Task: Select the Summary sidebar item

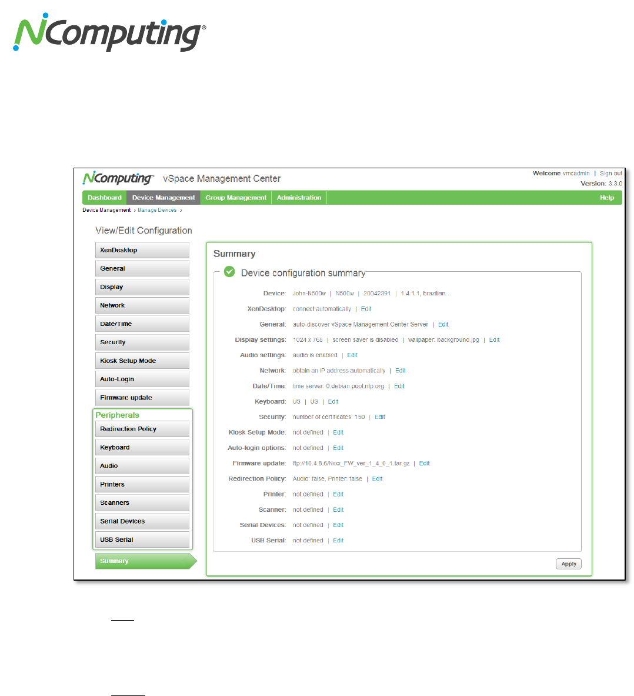Action: [x=145, y=561]
